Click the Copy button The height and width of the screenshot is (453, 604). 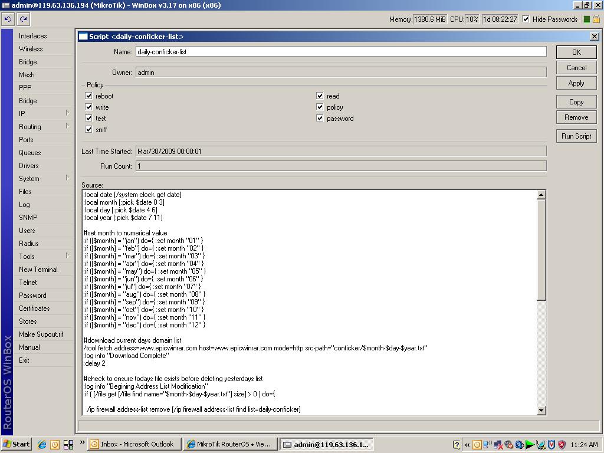tap(576, 102)
